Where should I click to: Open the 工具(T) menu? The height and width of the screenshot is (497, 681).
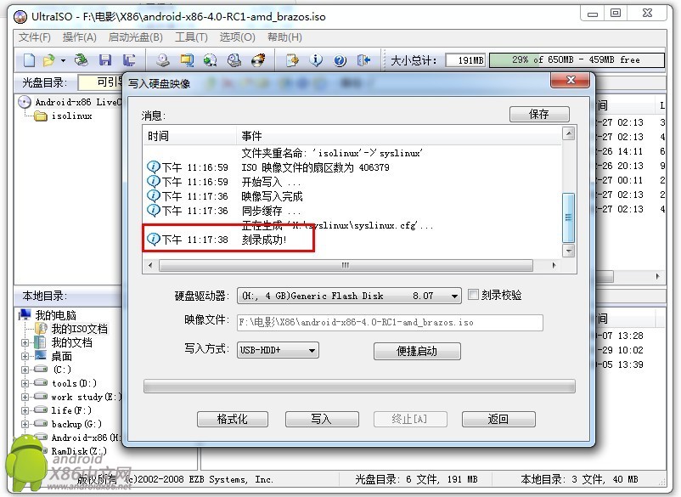[x=191, y=37]
